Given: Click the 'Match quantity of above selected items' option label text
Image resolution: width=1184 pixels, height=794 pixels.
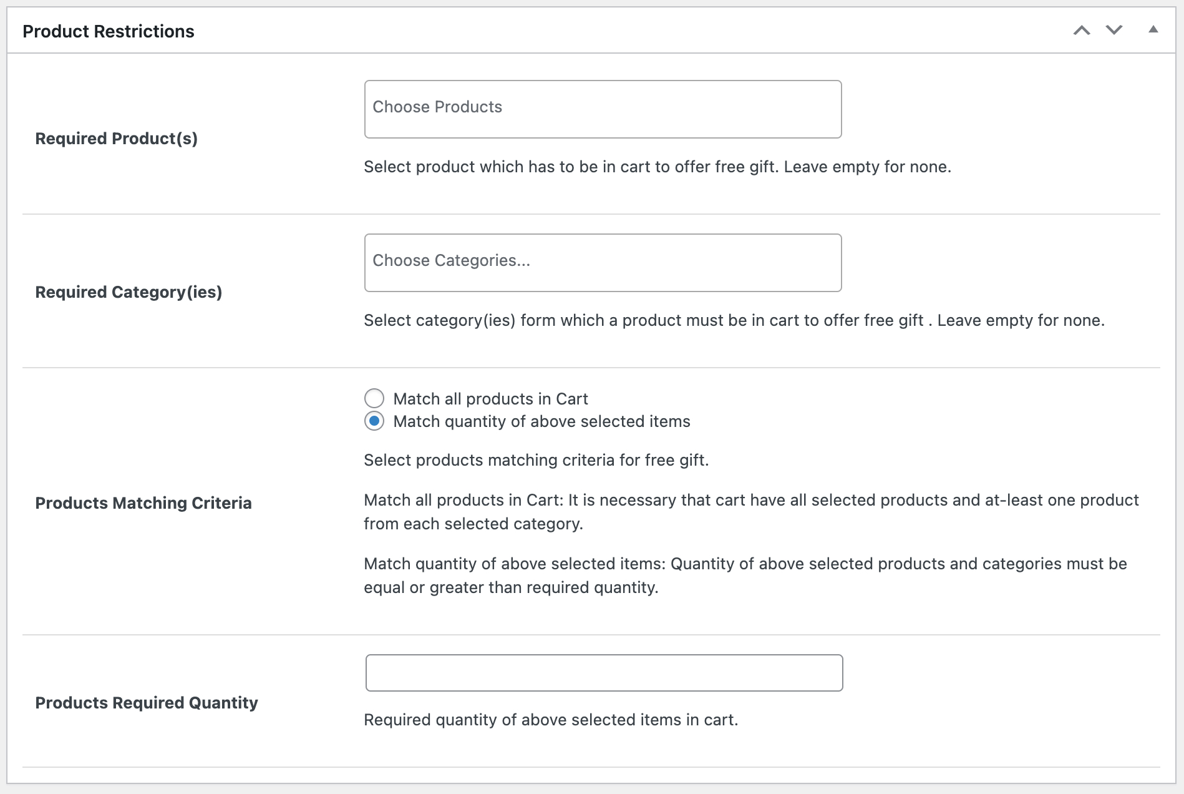Looking at the screenshot, I should tap(541, 421).
